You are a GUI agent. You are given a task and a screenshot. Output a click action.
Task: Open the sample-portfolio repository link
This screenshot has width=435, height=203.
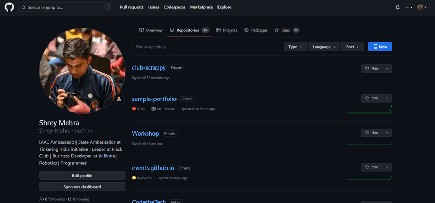point(154,99)
